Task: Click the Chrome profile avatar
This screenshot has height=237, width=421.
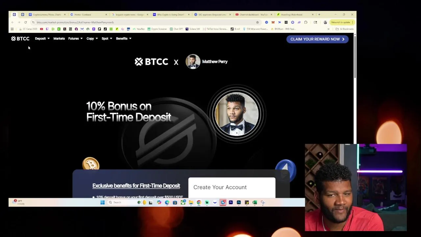Action: [x=325, y=22]
